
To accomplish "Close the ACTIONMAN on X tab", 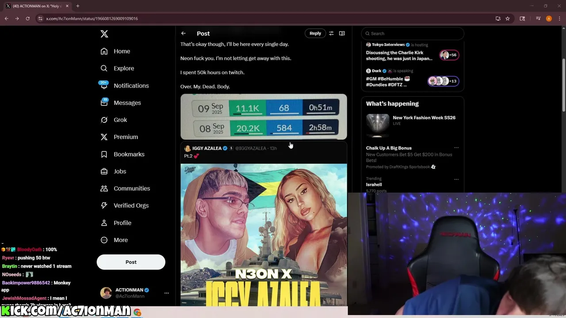I will [68, 6].
